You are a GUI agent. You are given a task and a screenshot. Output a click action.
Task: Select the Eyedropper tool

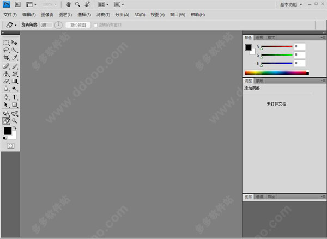click(14, 58)
